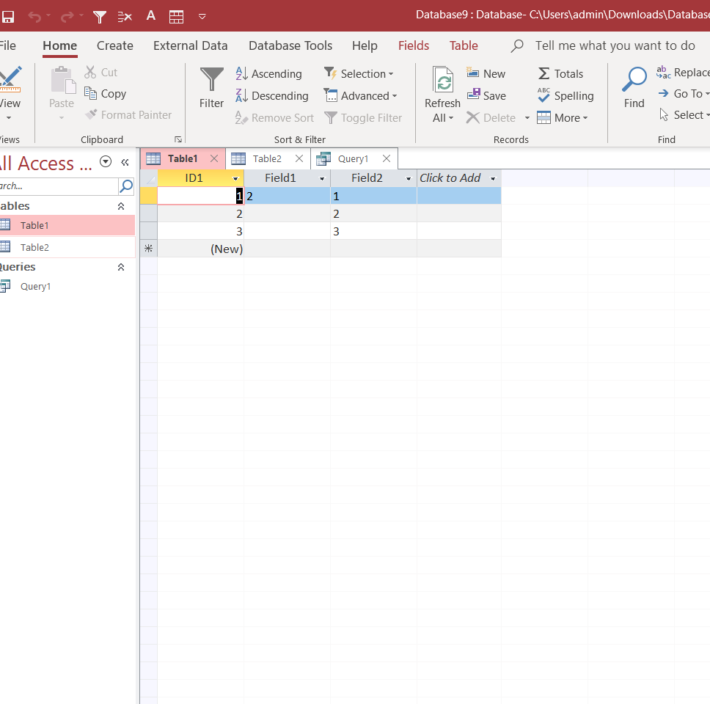Switch to the External Data ribbon tab

tap(190, 45)
